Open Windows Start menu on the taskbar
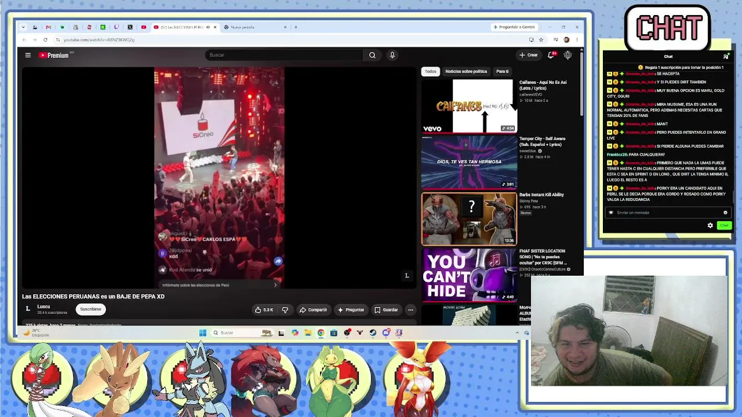 pos(202,332)
